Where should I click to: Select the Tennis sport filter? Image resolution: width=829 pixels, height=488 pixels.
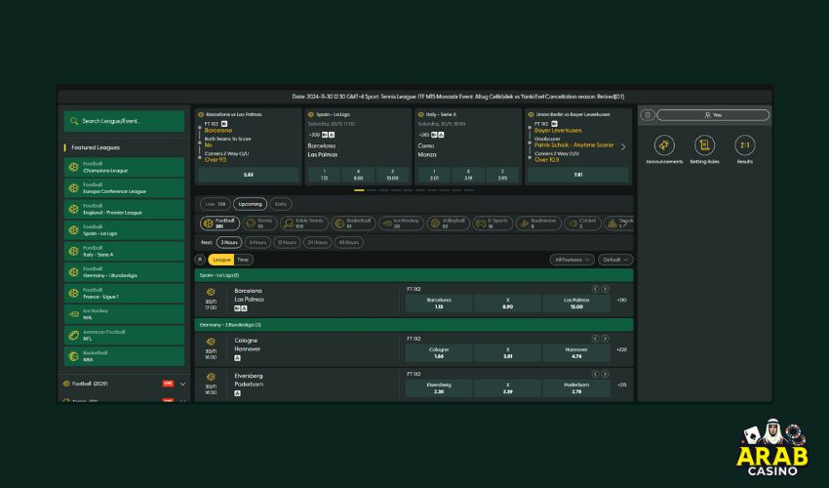tap(259, 224)
